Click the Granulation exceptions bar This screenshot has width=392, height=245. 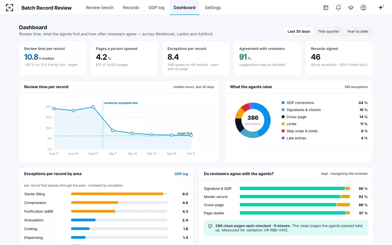tap(119, 220)
